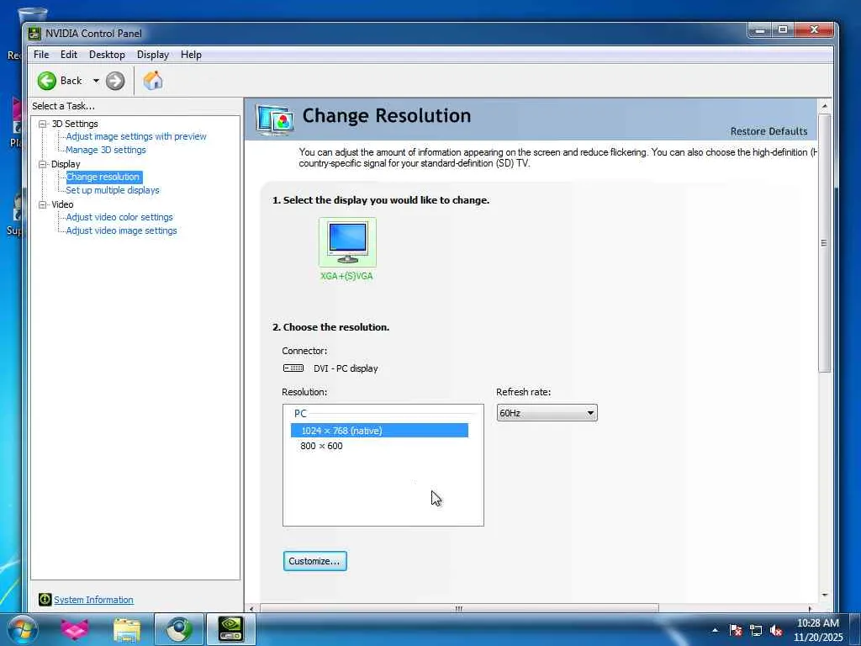Screen dimensions: 861x646
Task: Collapse the Display tree node
Action: tap(42, 164)
